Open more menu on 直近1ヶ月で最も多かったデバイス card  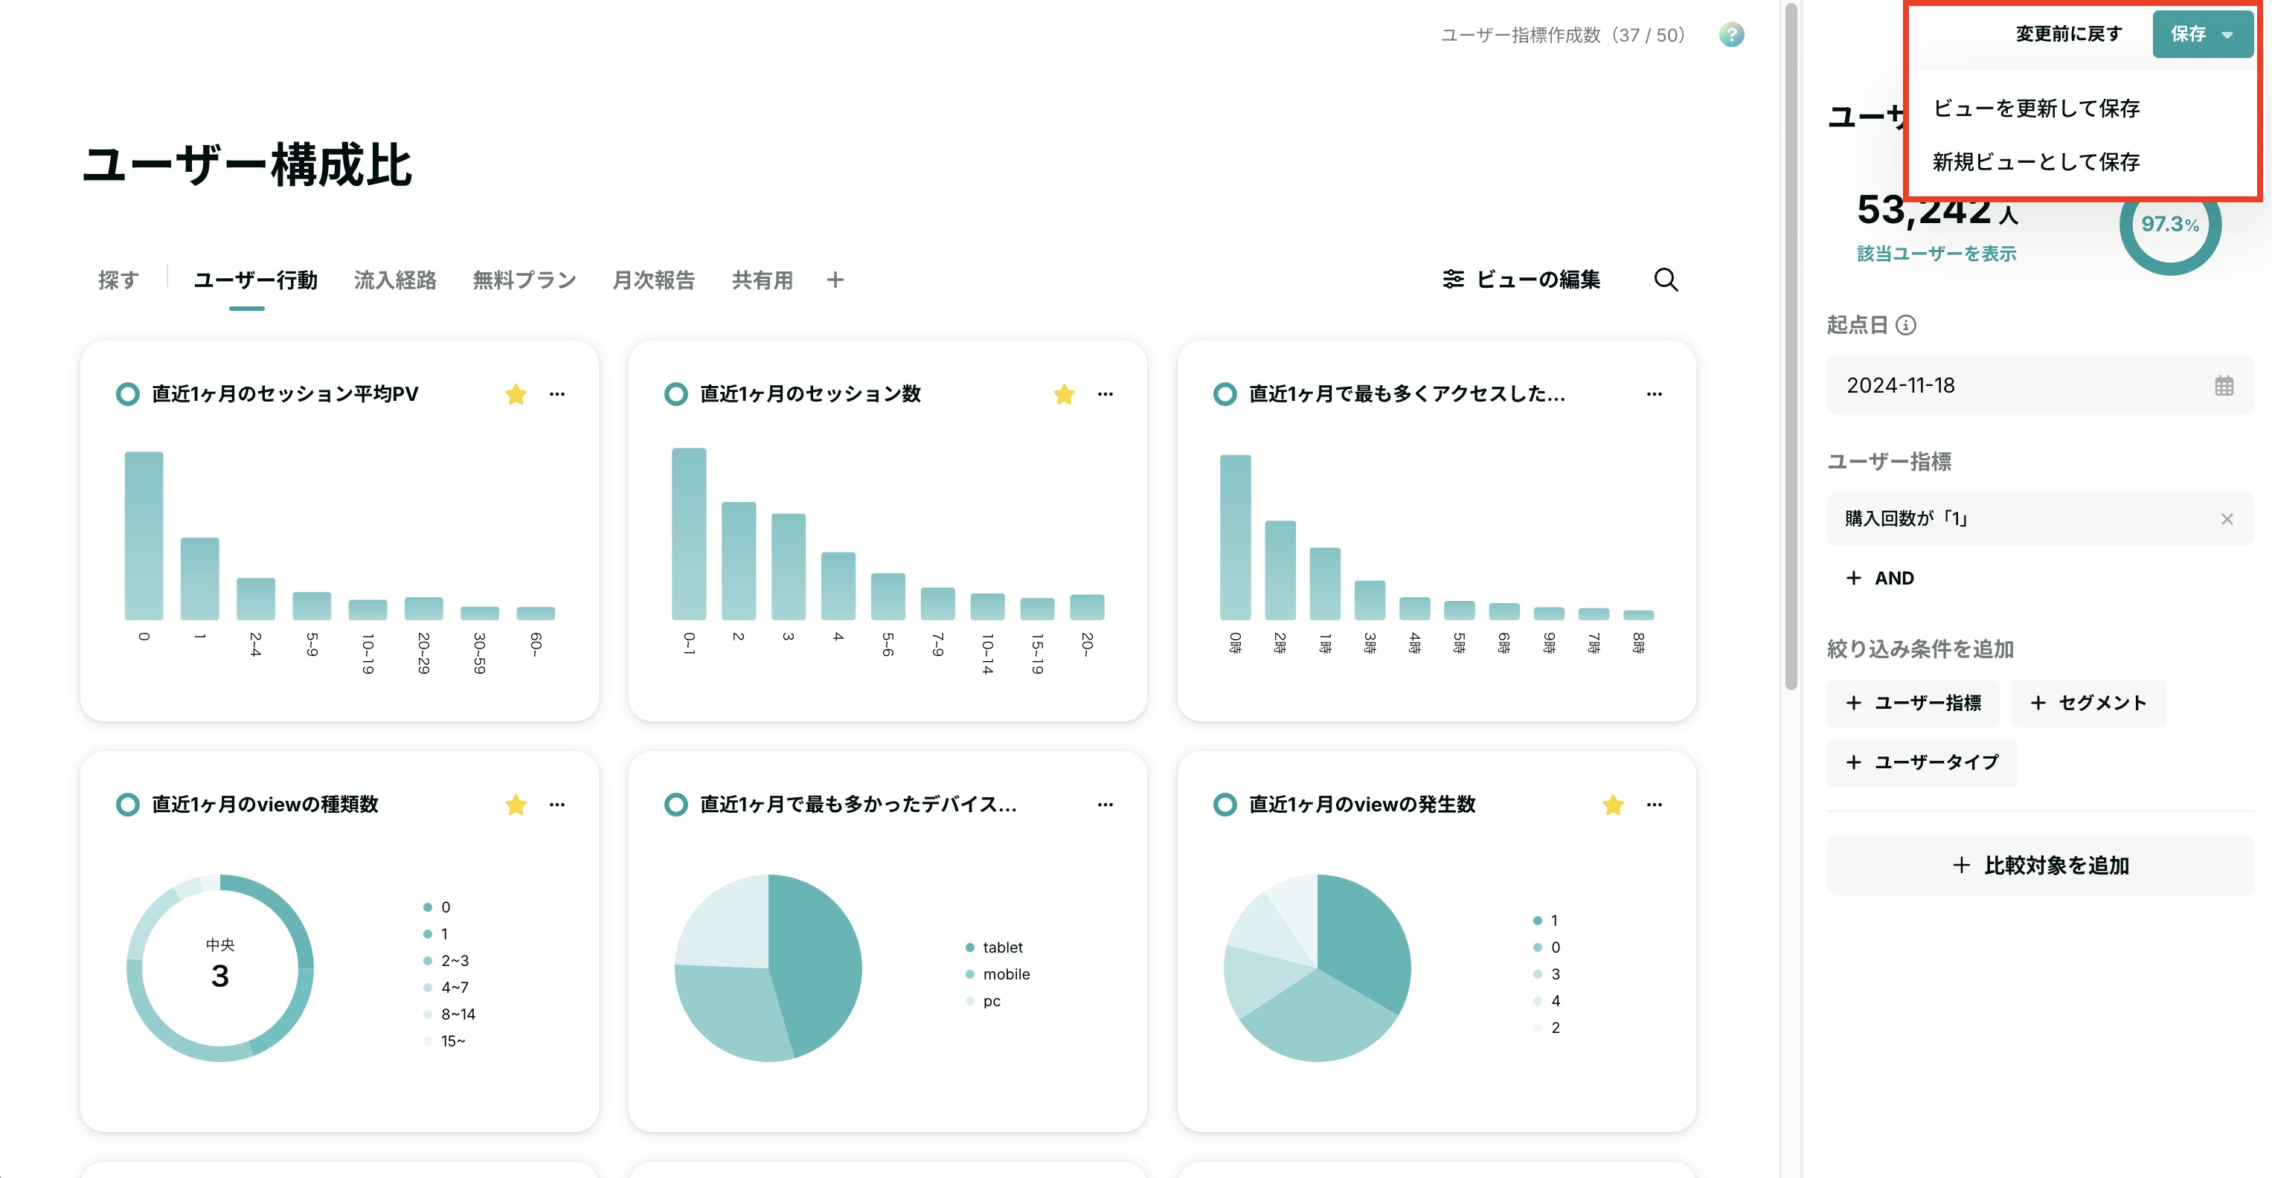pos(1105,804)
